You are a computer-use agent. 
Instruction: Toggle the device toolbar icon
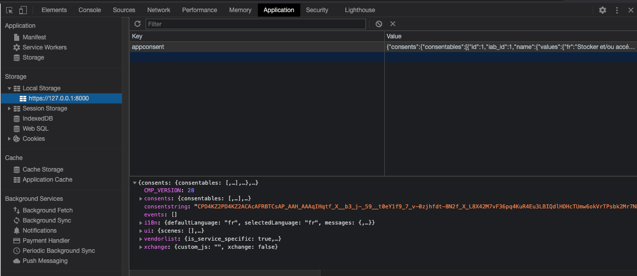point(23,10)
